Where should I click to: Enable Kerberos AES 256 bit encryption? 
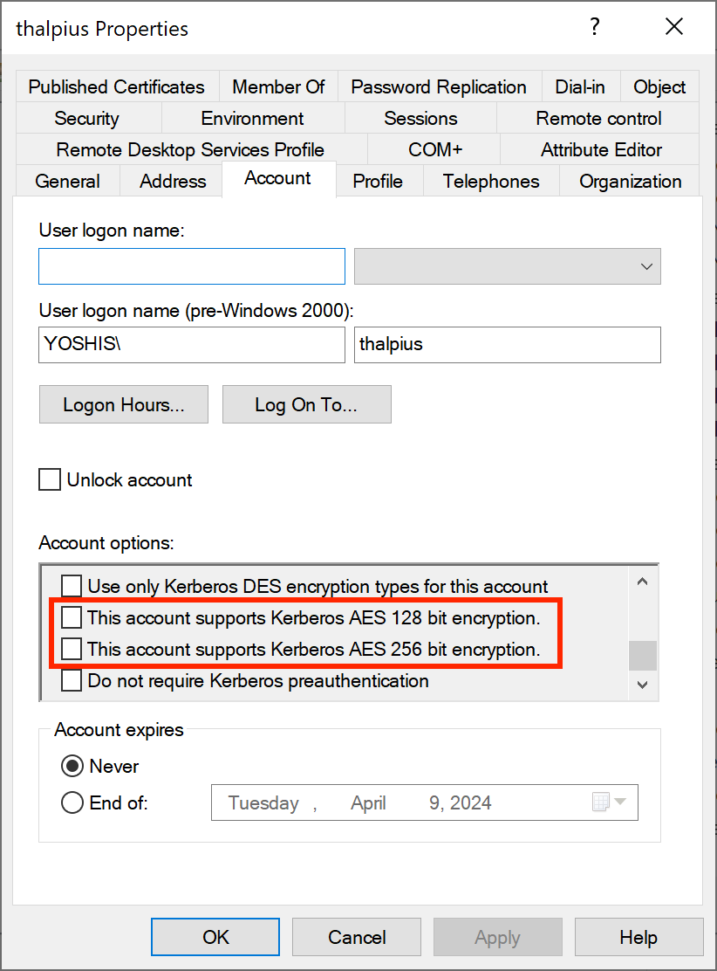(x=72, y=650)
